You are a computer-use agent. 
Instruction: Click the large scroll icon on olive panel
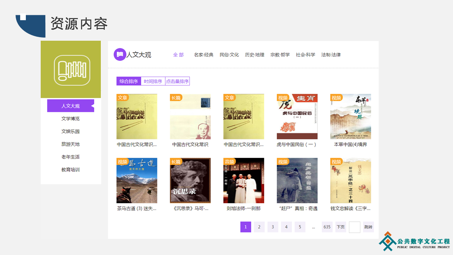72,70
